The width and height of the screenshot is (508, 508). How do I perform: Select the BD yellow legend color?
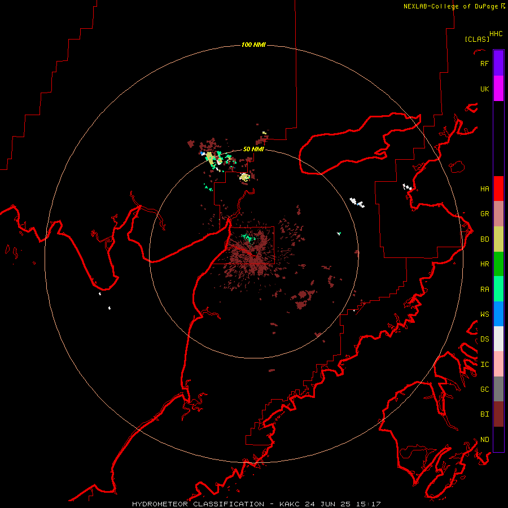click(x=498, y=239)
